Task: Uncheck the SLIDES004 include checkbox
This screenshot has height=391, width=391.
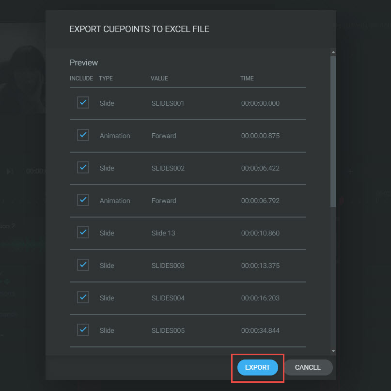Action: 83,297
